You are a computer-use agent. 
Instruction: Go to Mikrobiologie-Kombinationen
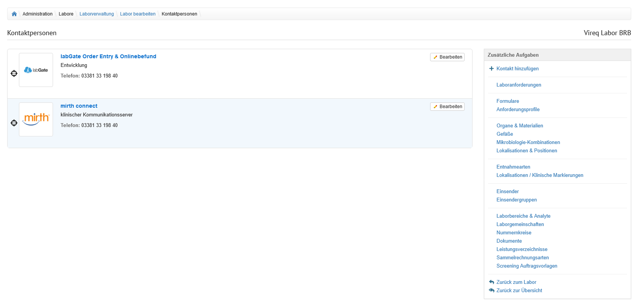click(528, 142)
